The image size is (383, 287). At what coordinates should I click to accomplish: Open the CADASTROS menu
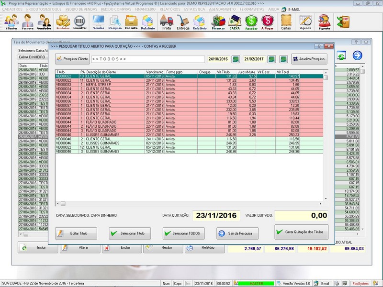pos(12,9)
